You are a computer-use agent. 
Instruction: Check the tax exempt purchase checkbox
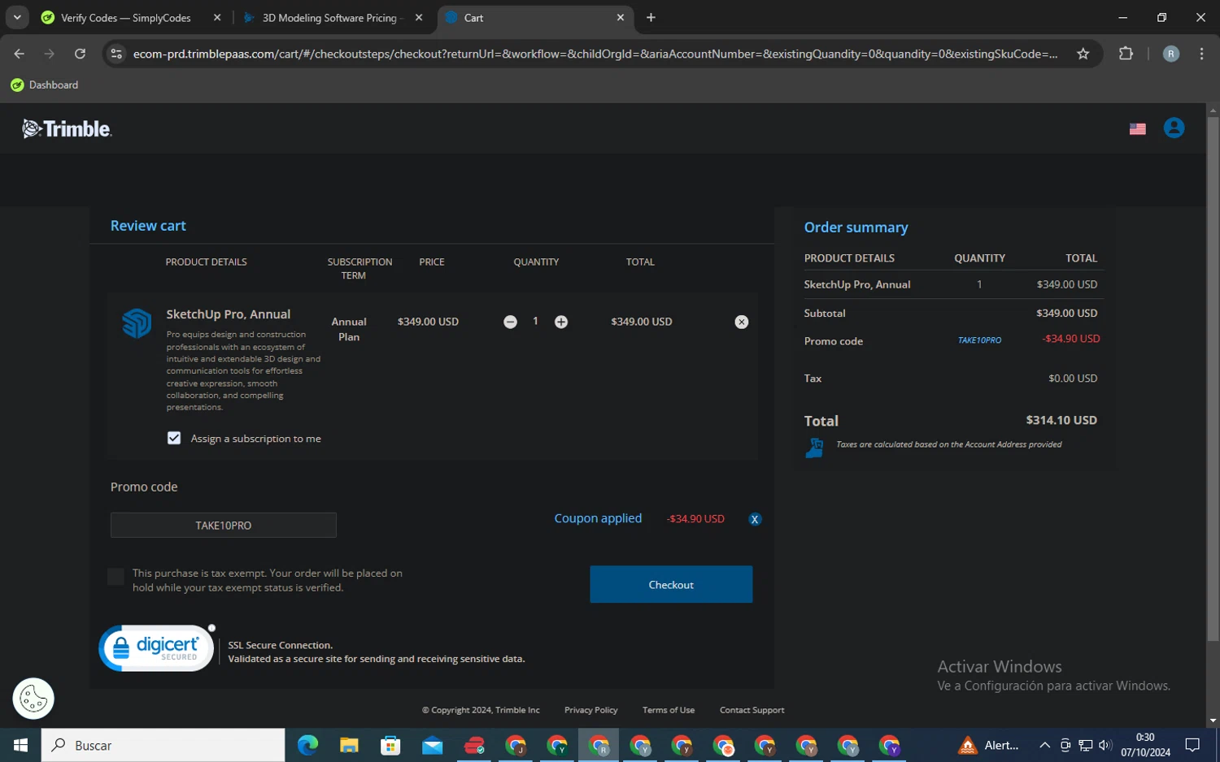coord(115,576)
